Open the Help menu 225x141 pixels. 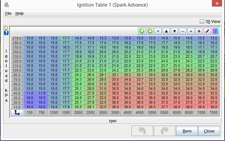19,13
